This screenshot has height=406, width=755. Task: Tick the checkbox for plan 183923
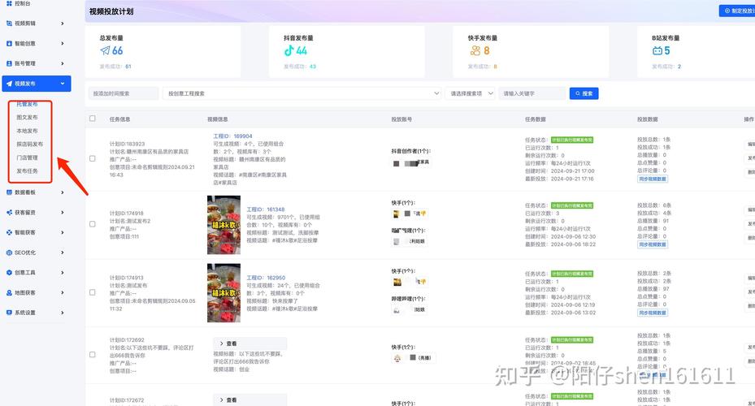(93, 158)
